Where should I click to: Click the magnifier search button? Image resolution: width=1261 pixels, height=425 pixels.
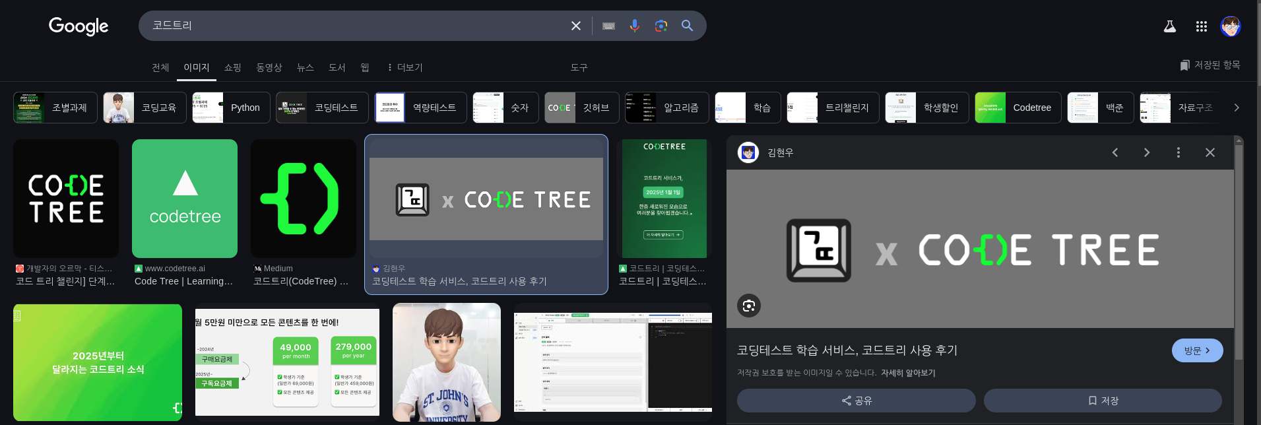688,26
